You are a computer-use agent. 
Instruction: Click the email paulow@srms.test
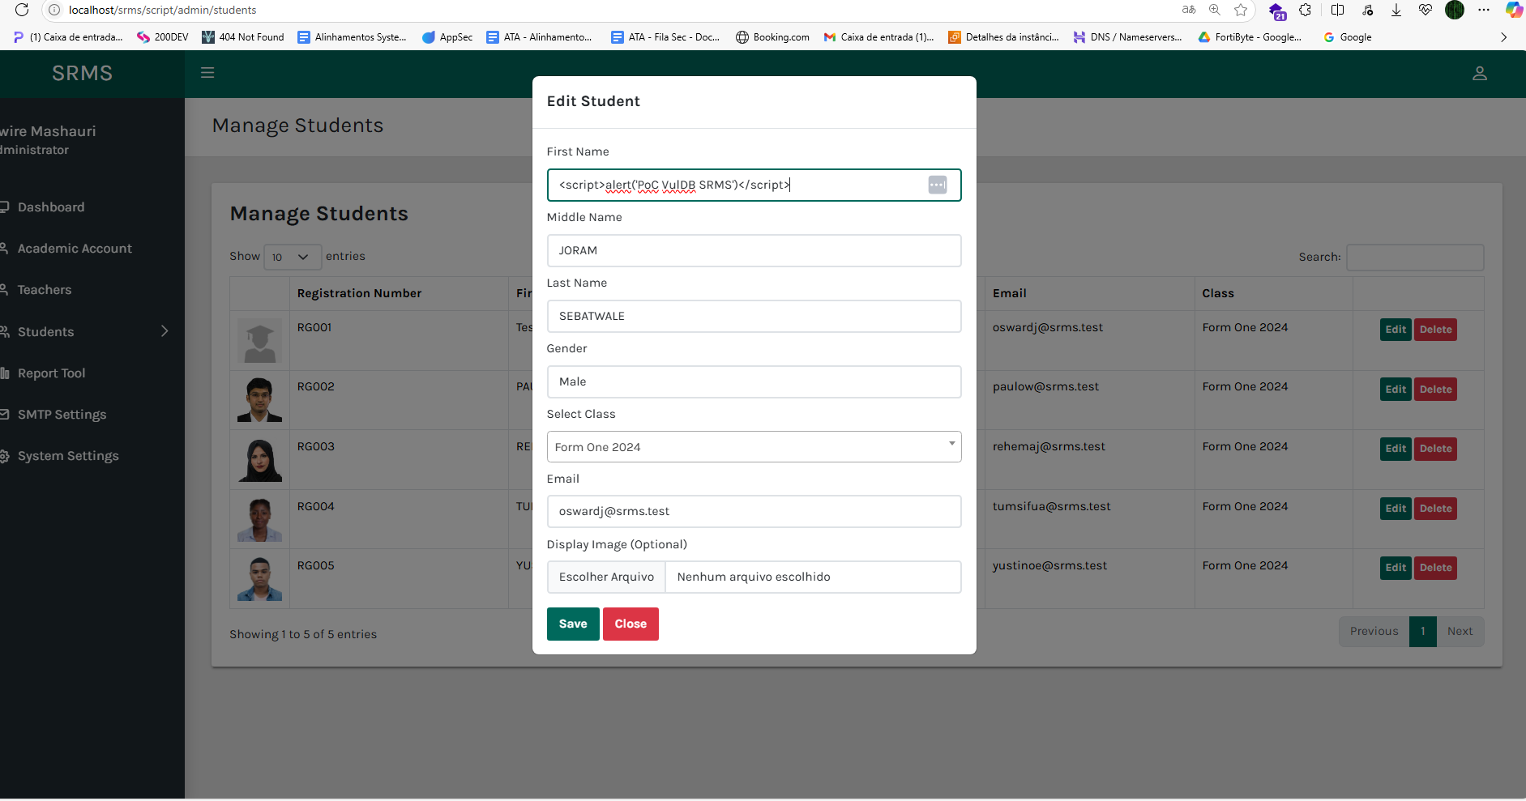pos(1045,387)
